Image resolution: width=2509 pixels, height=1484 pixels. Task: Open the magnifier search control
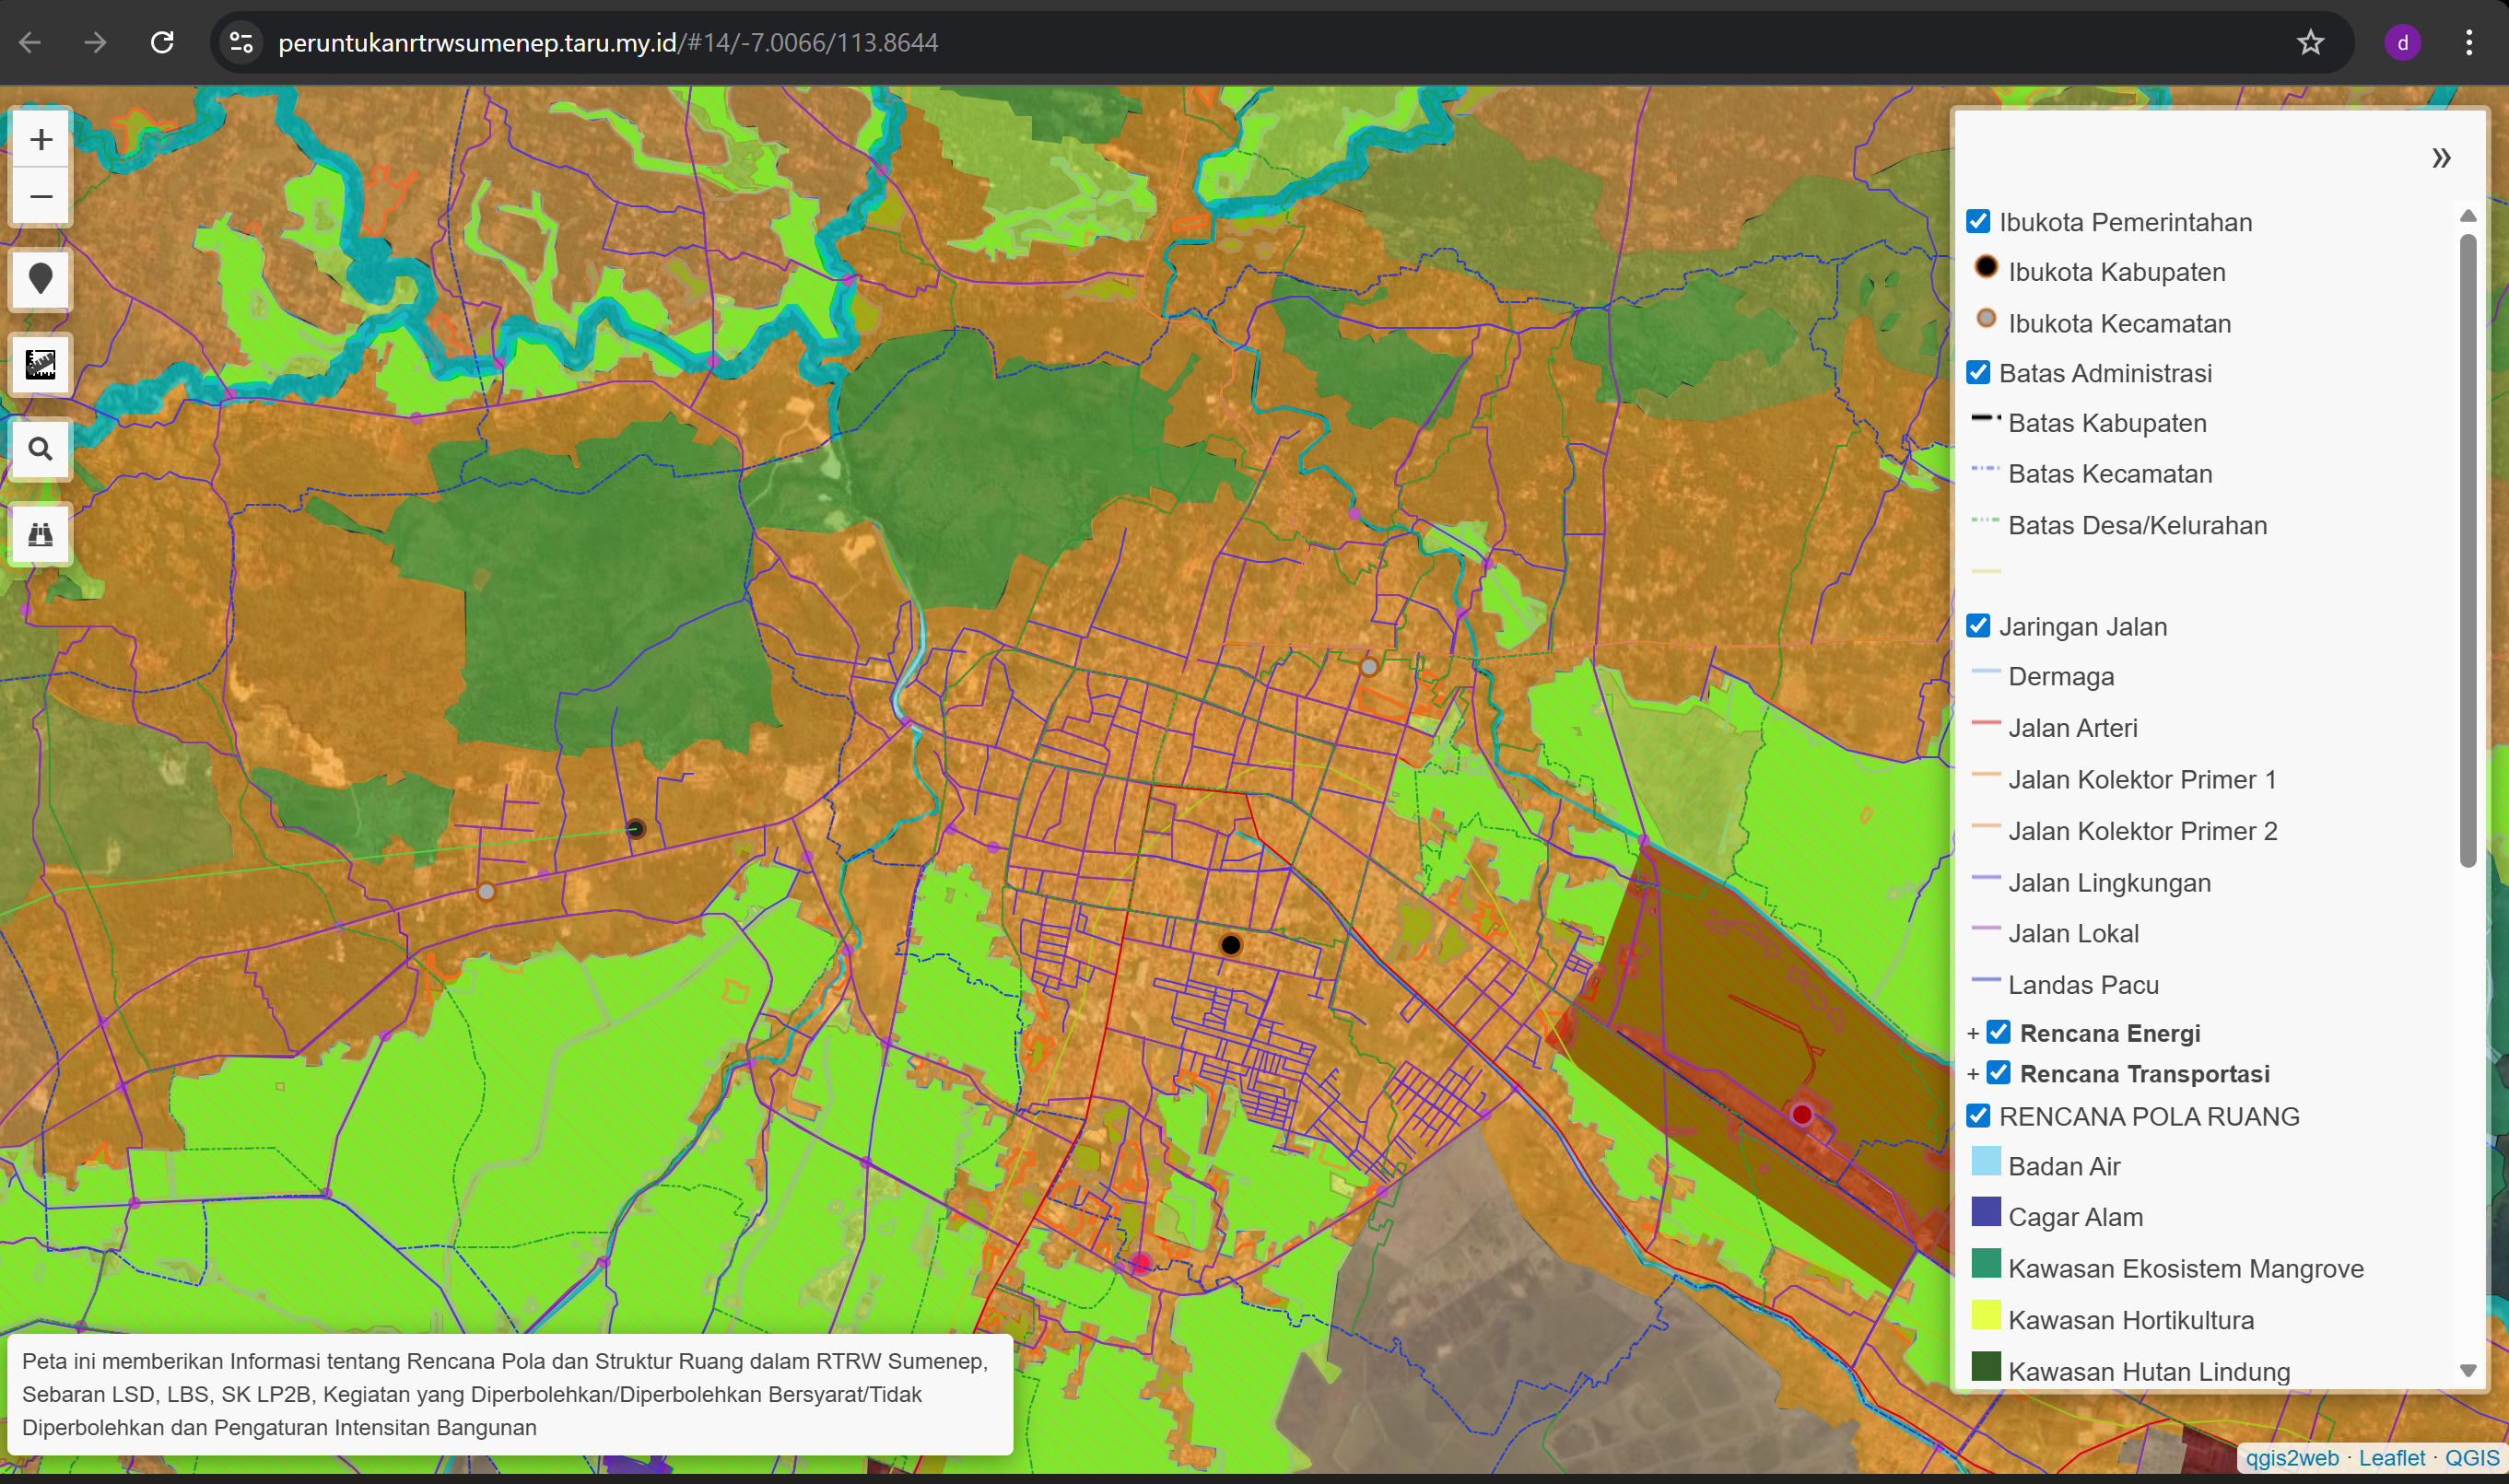coord(41,449)
